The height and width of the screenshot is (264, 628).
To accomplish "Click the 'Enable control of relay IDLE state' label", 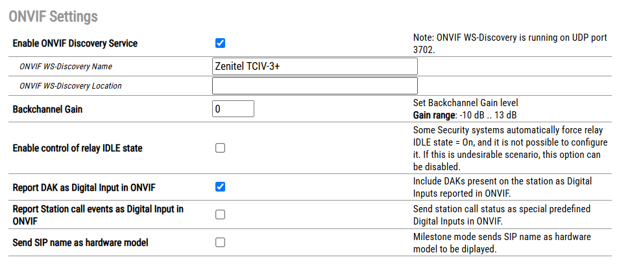I will (x=77, y=148).
